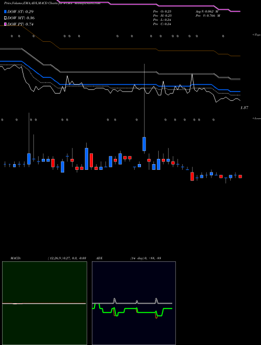Select the 'DOW PT: 0.74' label

pyautogui.click(x=20, y=24)
